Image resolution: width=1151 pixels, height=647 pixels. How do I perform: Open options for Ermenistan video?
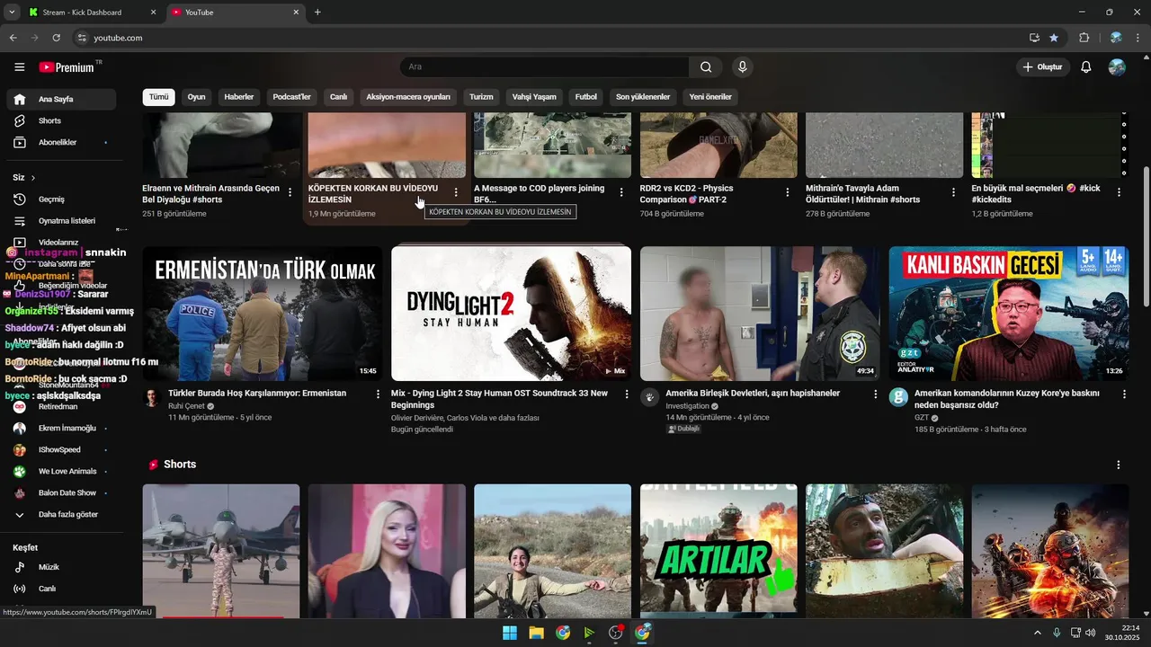(x=378, y=394)
